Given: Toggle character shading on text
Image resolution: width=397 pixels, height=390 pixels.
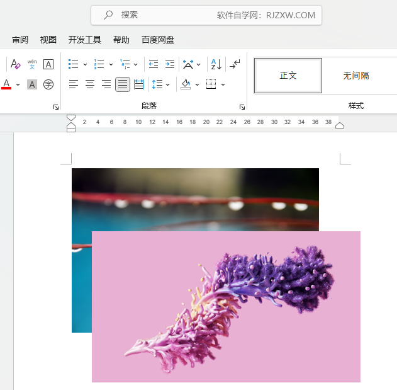Looking at the screenshot, I should click(x=32, y=84).
